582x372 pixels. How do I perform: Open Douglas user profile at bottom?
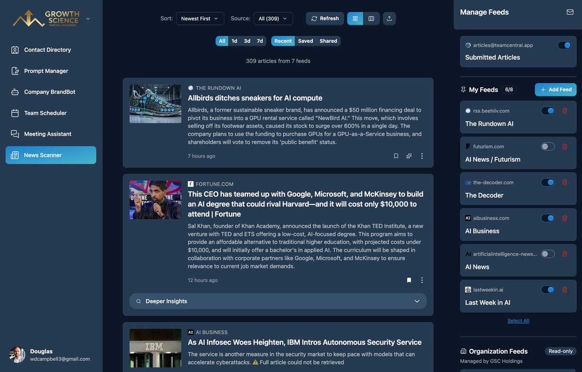pos(51,355)
